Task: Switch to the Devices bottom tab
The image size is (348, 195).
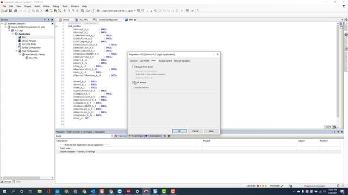Action: tap(6, 181)
